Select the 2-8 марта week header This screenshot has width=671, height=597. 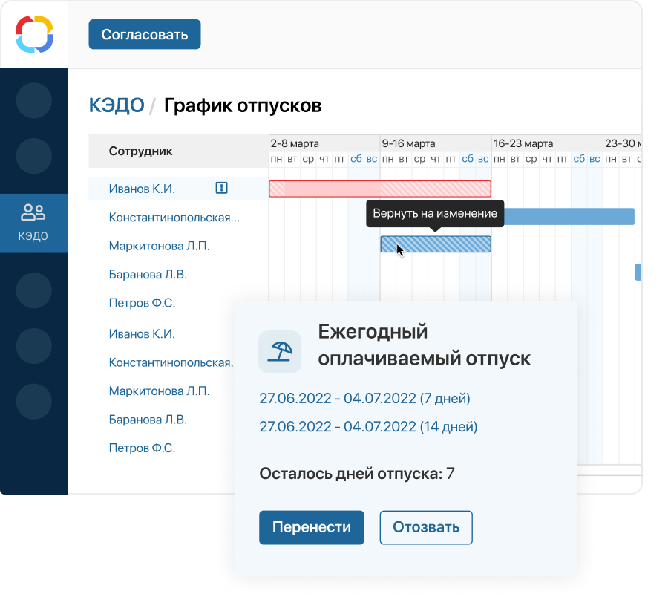click(295, 143)
